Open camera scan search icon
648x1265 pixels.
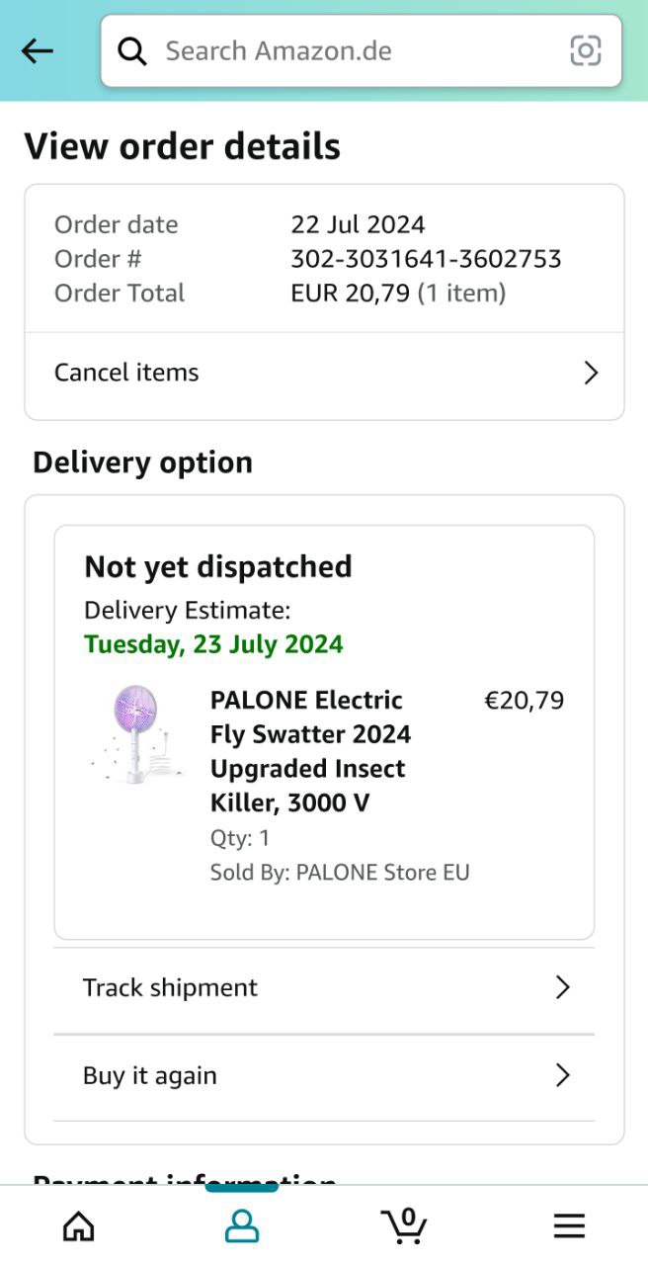coord(585,50)
